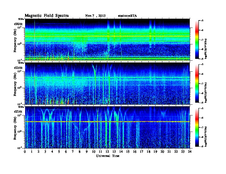
Task: Click the 10⁻¹ frequency tick of dZ/dt panel
Action: [19, 148]
